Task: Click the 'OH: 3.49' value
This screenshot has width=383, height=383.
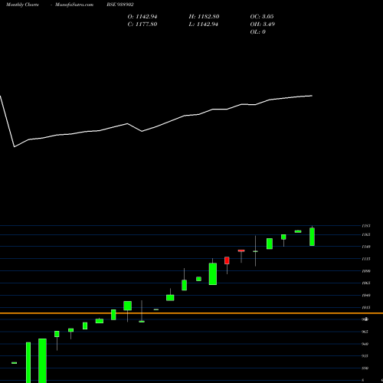Action: pyautogui.click(x=262, y=25)
